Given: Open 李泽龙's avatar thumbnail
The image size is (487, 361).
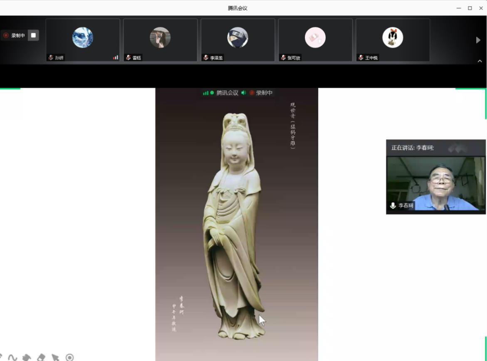Looking at the screenshot, I should pyautogui.click(x=237, y=37).
